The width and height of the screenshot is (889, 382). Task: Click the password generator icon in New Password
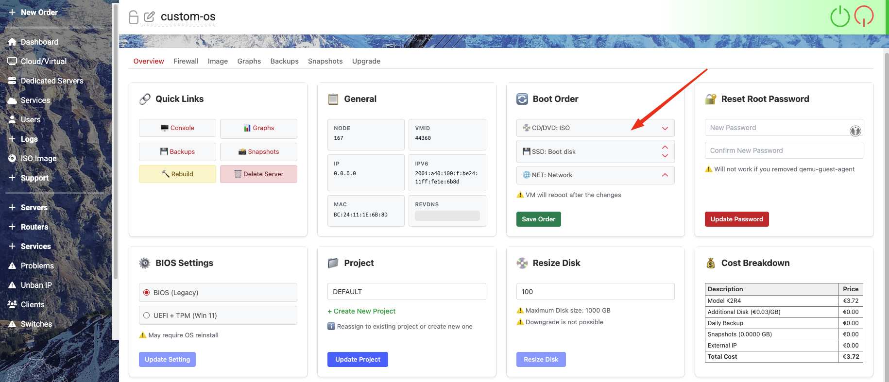[855, 131]
